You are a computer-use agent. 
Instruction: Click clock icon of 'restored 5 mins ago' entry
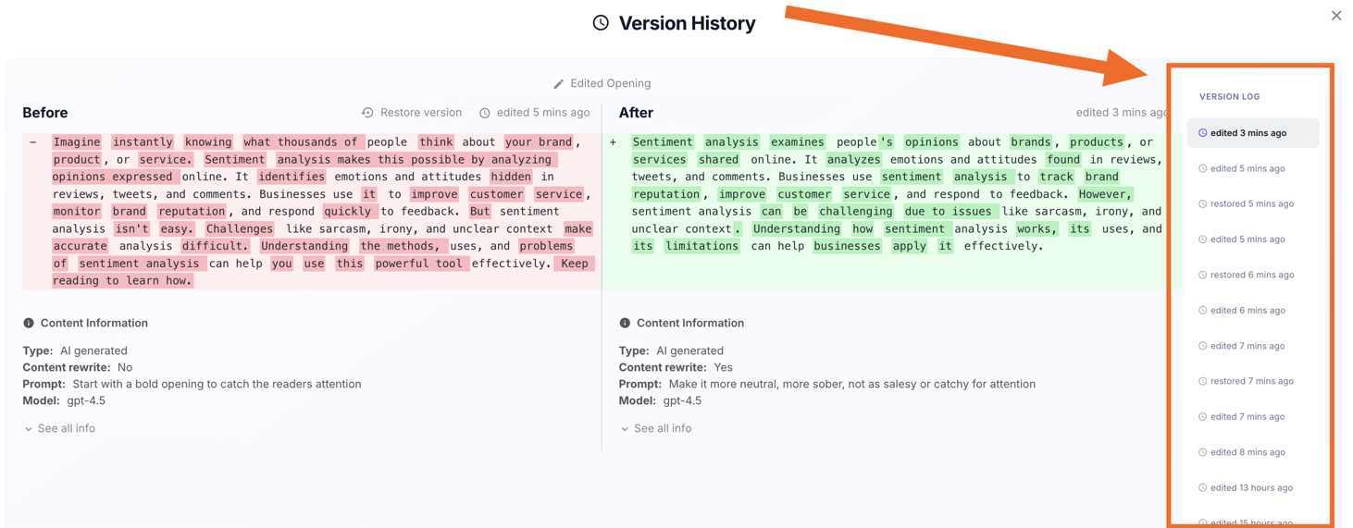click(1202, 203)
